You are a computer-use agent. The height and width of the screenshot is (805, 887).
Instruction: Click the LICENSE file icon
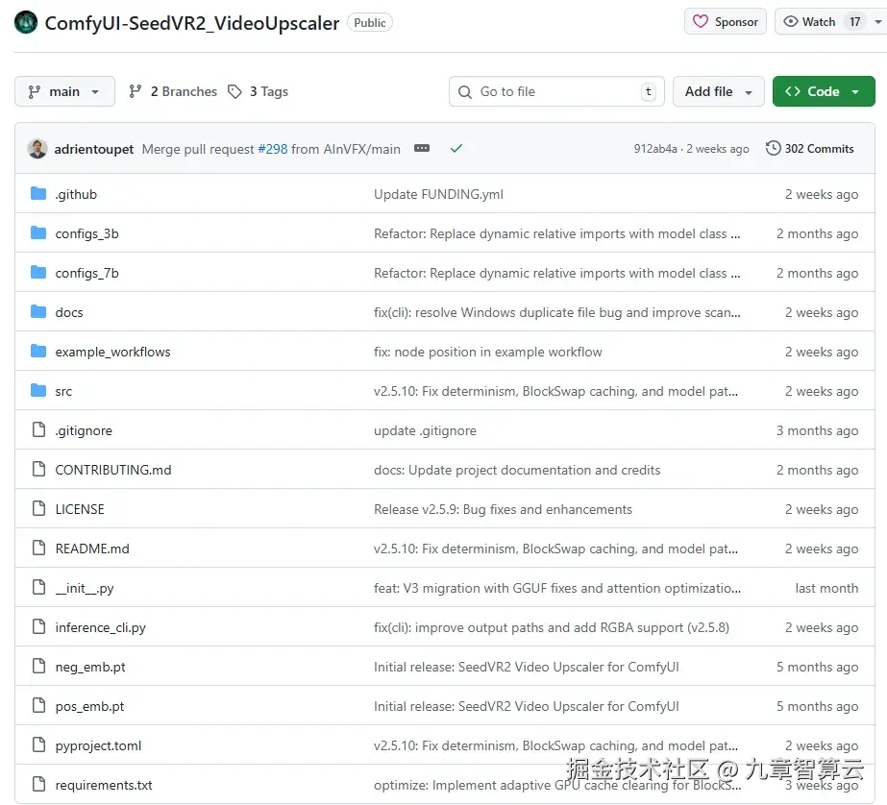(x=38, y=509)
